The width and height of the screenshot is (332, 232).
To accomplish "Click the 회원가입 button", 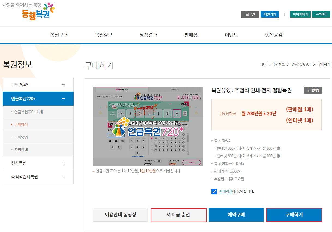I will coord(270,14).
